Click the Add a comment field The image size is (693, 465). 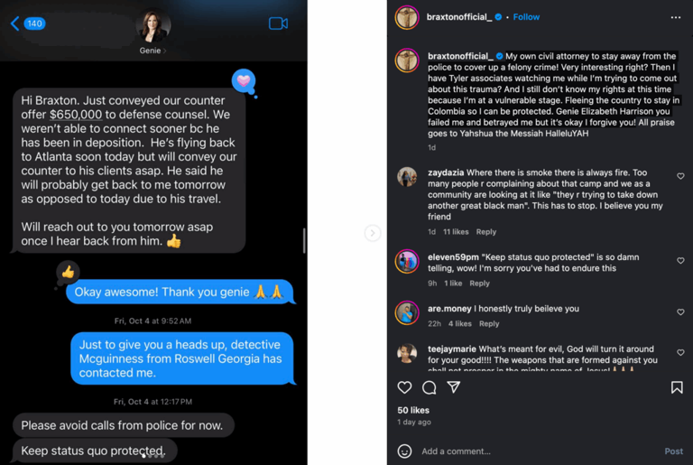[532, 451]
